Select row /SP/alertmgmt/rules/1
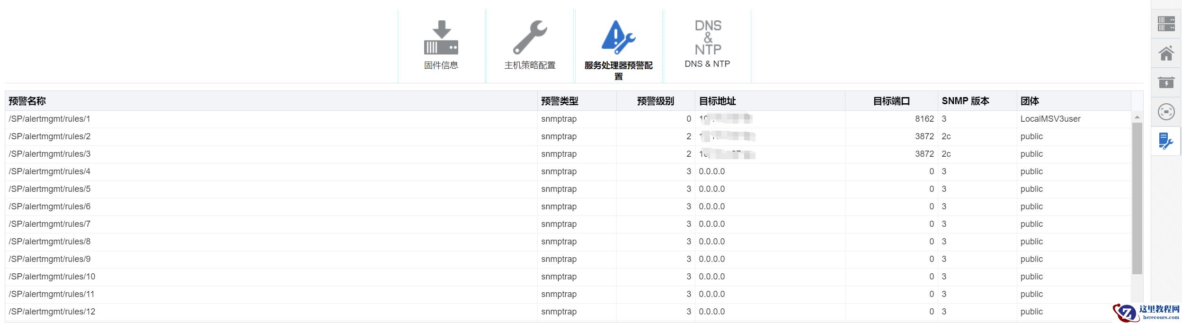This screenshot has width=1182, height=323. pos(568,119)
